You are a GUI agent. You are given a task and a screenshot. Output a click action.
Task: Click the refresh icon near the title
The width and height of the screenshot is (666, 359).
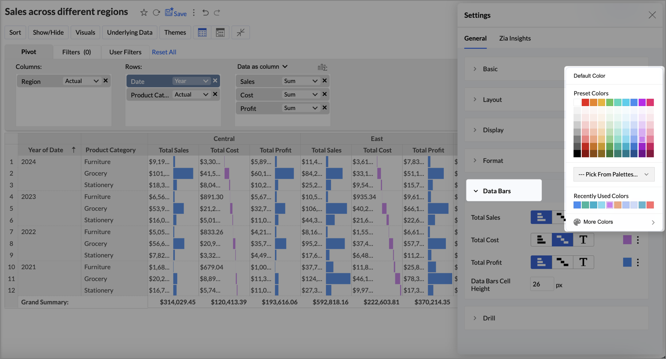pos(156,12)
